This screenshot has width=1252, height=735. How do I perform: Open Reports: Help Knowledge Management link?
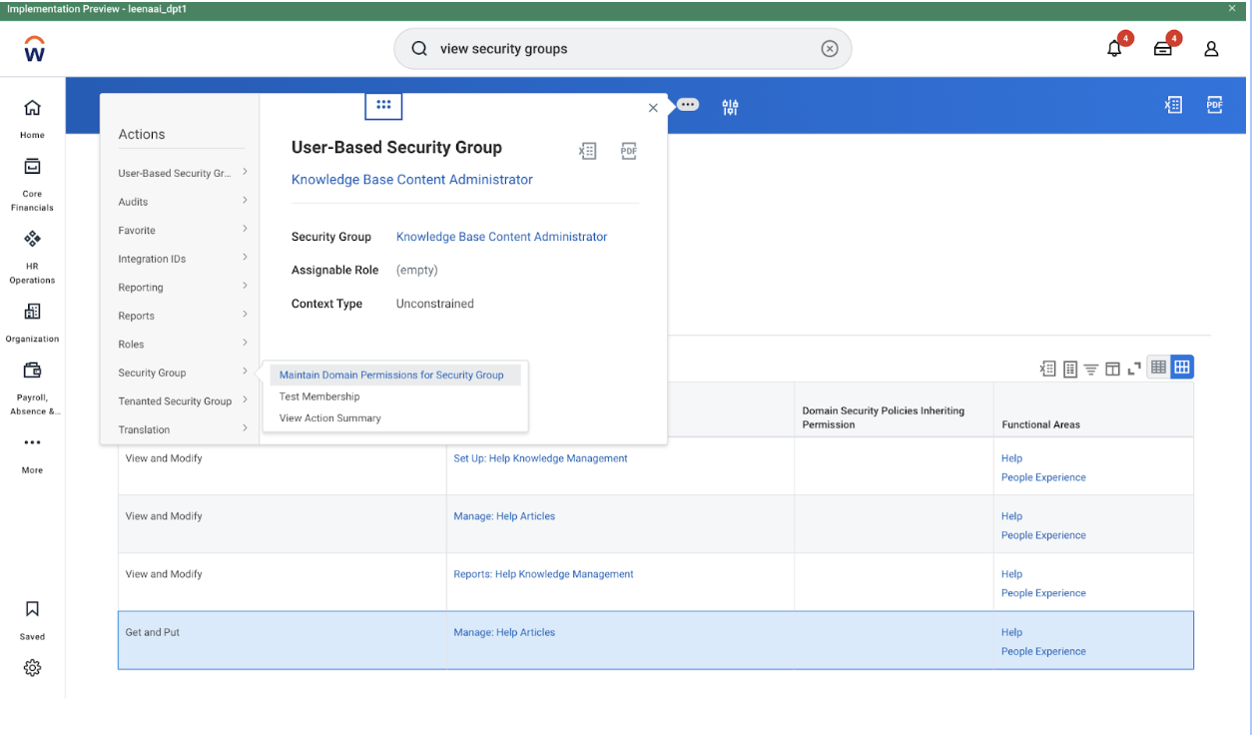coord(543,574)
